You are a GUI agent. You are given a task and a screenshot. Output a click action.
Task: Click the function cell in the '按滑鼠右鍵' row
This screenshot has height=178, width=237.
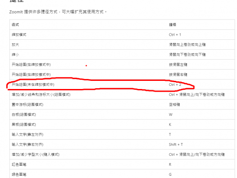(x=31, y=75)
